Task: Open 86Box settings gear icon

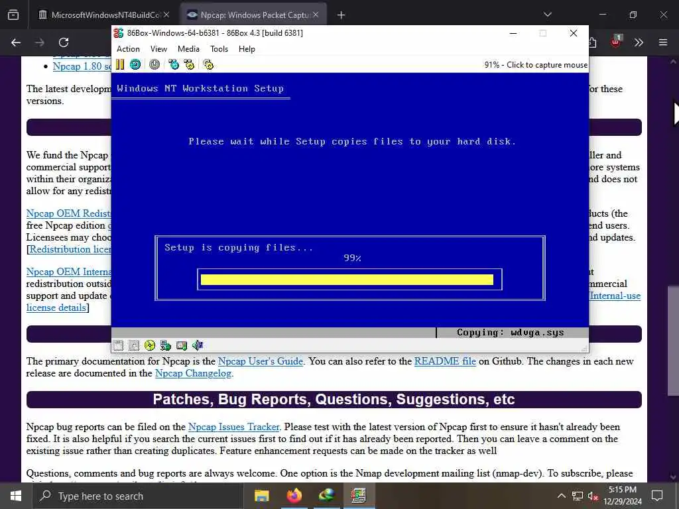Action: pos(208,65)
